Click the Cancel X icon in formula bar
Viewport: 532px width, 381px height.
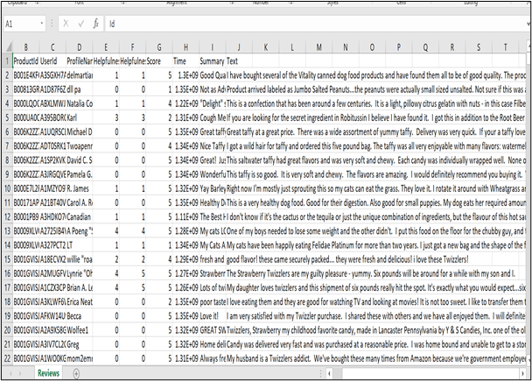[x=66, y=24]
